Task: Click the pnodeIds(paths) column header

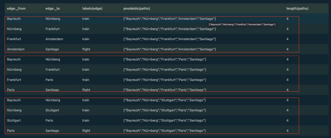Action: (136, 8)
